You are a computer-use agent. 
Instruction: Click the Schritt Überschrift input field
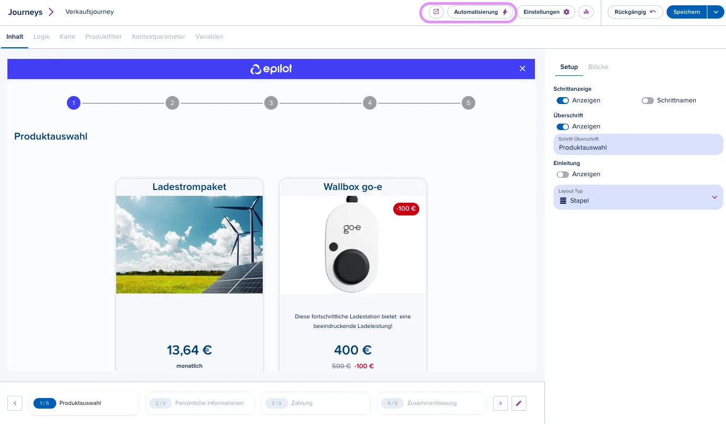click(638, 144)
